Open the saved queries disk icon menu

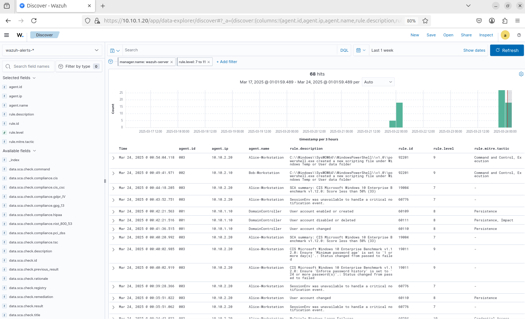[x=115, y=51]
